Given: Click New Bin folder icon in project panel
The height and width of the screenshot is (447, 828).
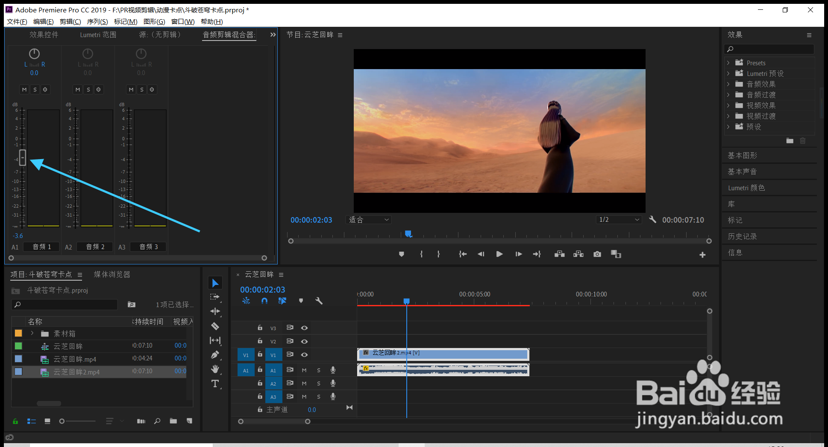Looking at the screenshot, I should pos(173,421).
